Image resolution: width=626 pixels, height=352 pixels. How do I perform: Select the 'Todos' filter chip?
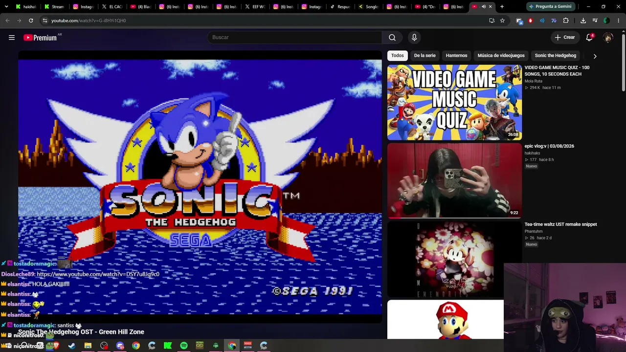398,56
